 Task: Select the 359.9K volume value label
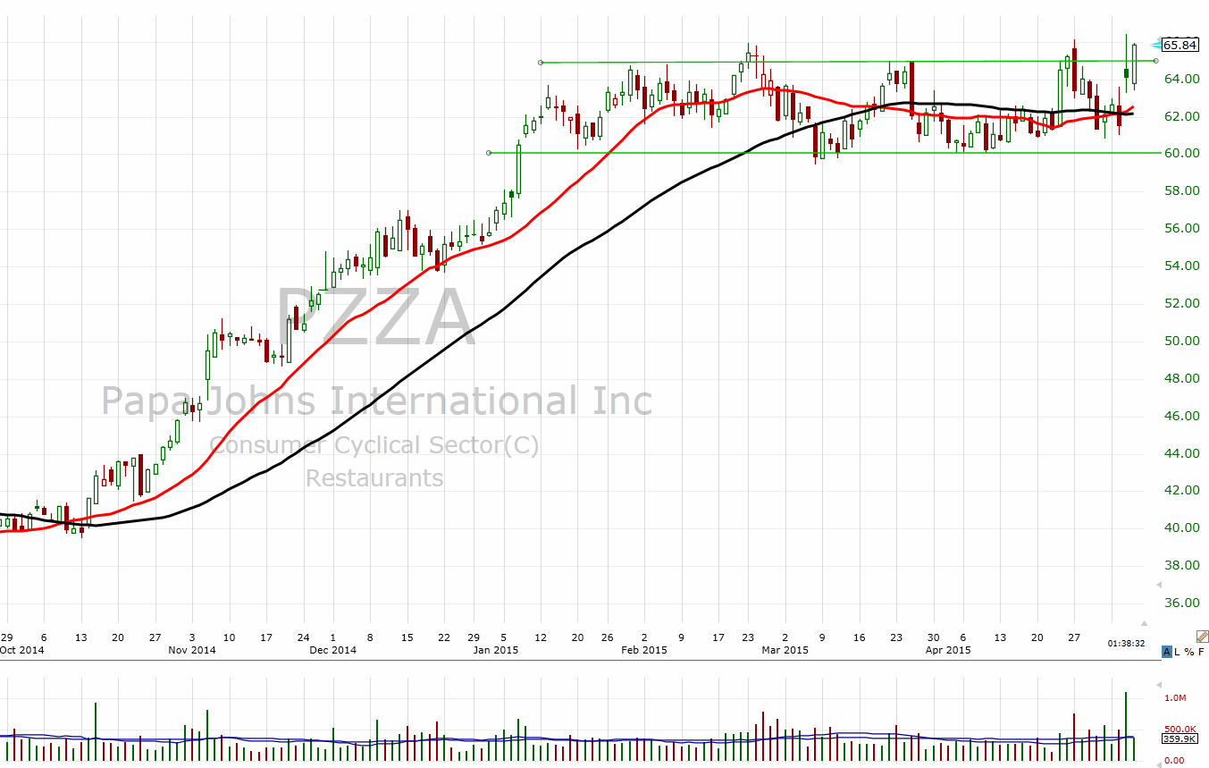1180,738
